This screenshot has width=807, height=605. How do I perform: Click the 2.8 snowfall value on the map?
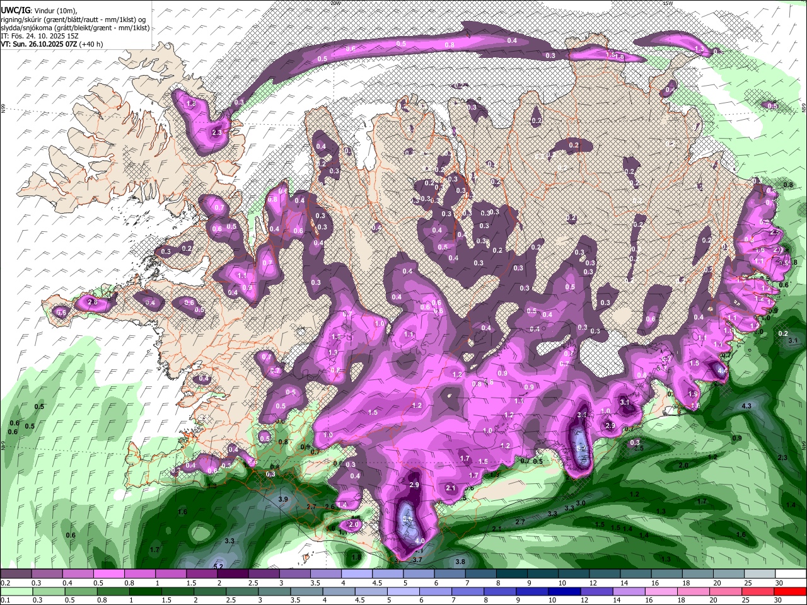click(93, 302)
